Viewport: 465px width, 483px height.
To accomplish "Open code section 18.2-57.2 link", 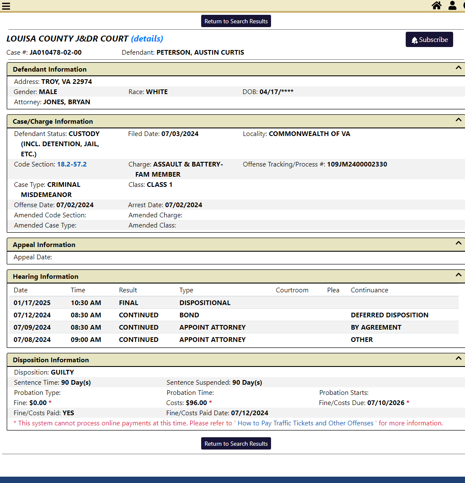I will pos(72,164).
